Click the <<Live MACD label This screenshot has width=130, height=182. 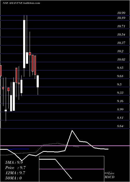tap(109, 175)
